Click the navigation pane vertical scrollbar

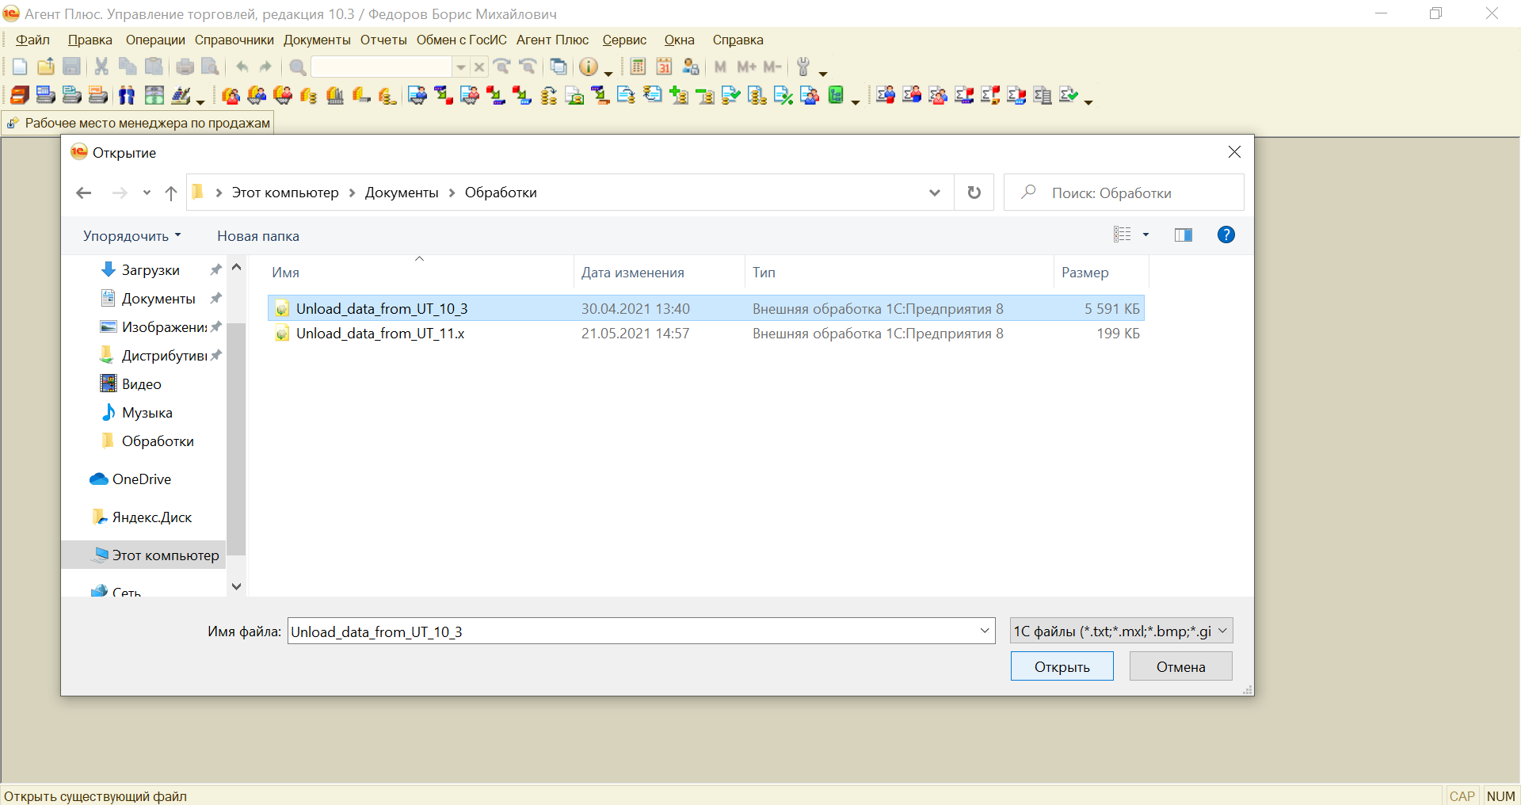236,440
